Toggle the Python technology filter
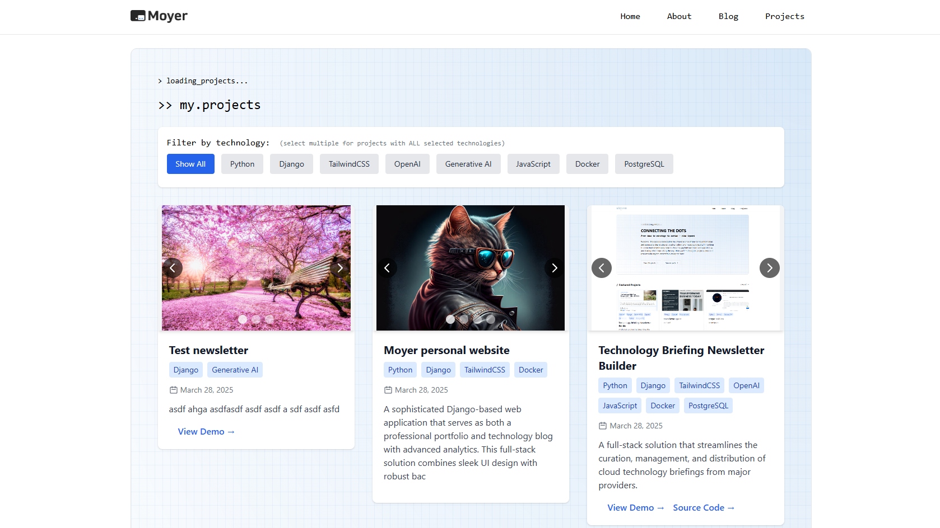 click(x=242, y=164)
